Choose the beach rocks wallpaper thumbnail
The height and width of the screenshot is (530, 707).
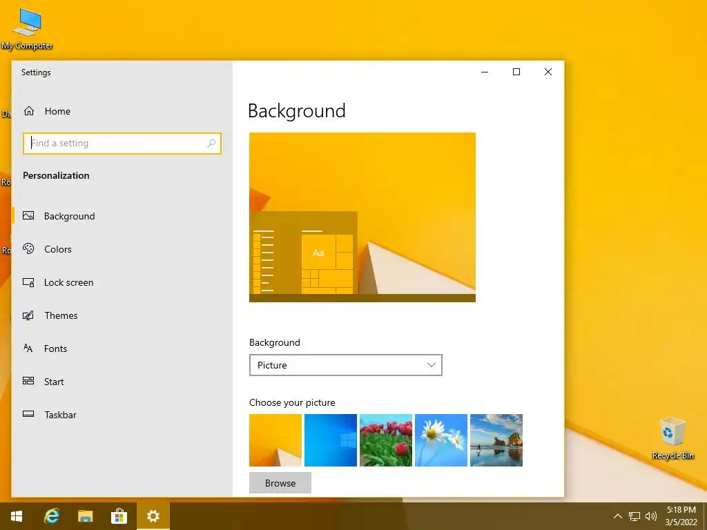coord(496,440)
